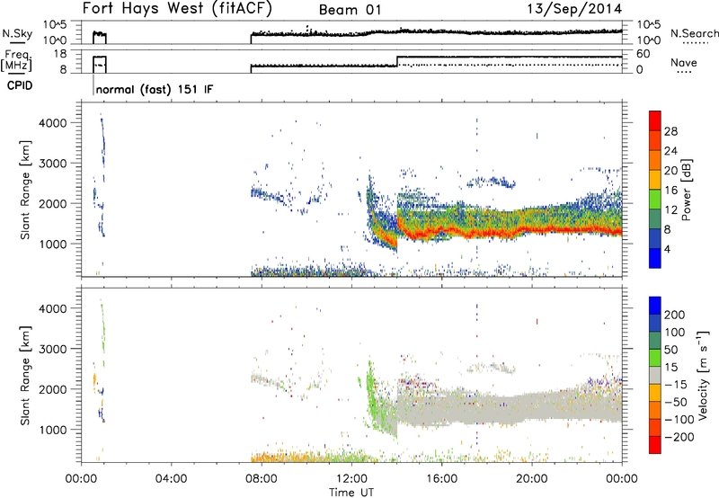
Task: Click the "Time UT" axis label
Action: [351, 493]
